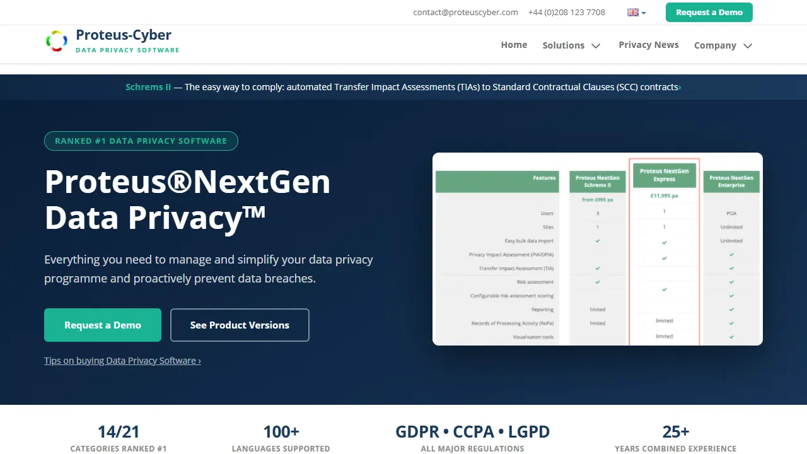Image resolution: width=807 pixels, height=454 pixels.
Task: Open Privacy News
Action: (x=649, y=45)
